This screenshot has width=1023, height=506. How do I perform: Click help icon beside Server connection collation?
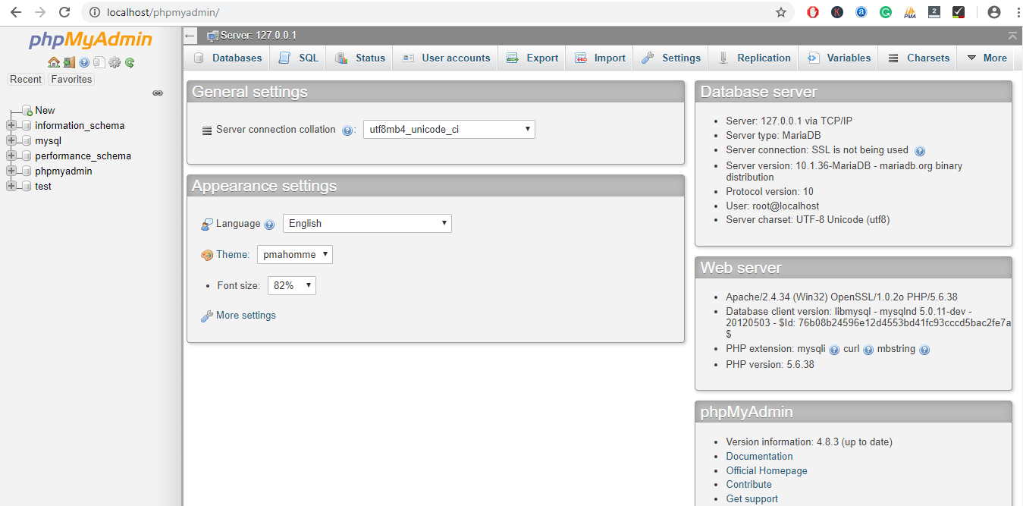347,130
